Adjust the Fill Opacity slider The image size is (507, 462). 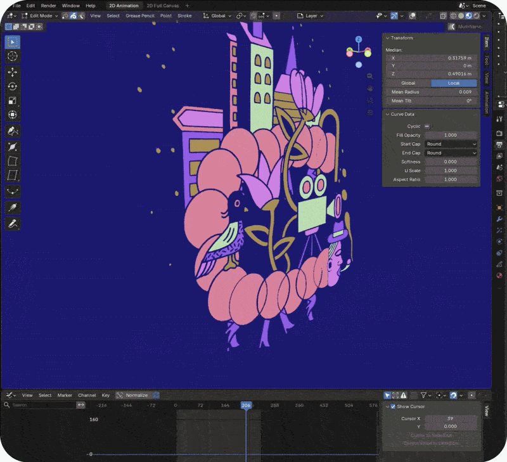(x=451, y=135)
